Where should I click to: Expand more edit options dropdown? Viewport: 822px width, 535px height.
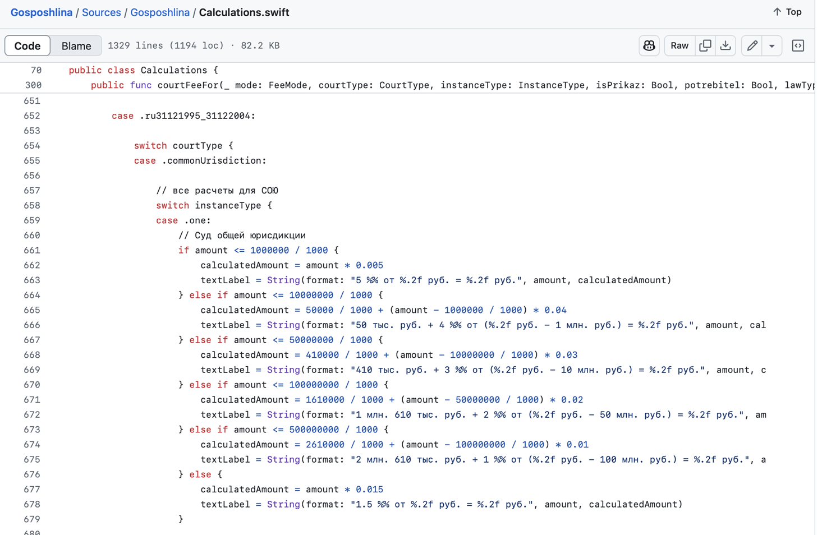tap(772, 45)
